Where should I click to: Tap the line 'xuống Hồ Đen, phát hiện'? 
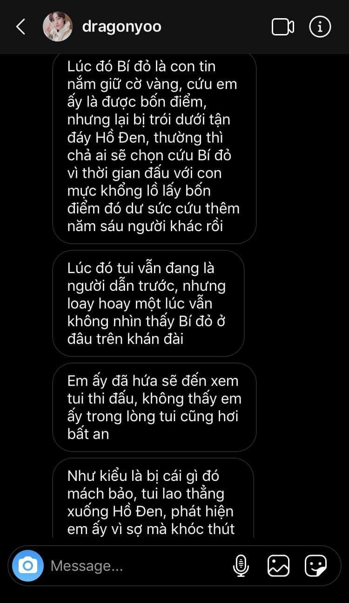tap(150, 511)
